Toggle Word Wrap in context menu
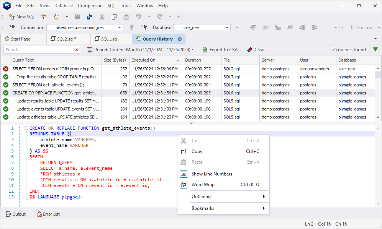 (x=224, y=185)
